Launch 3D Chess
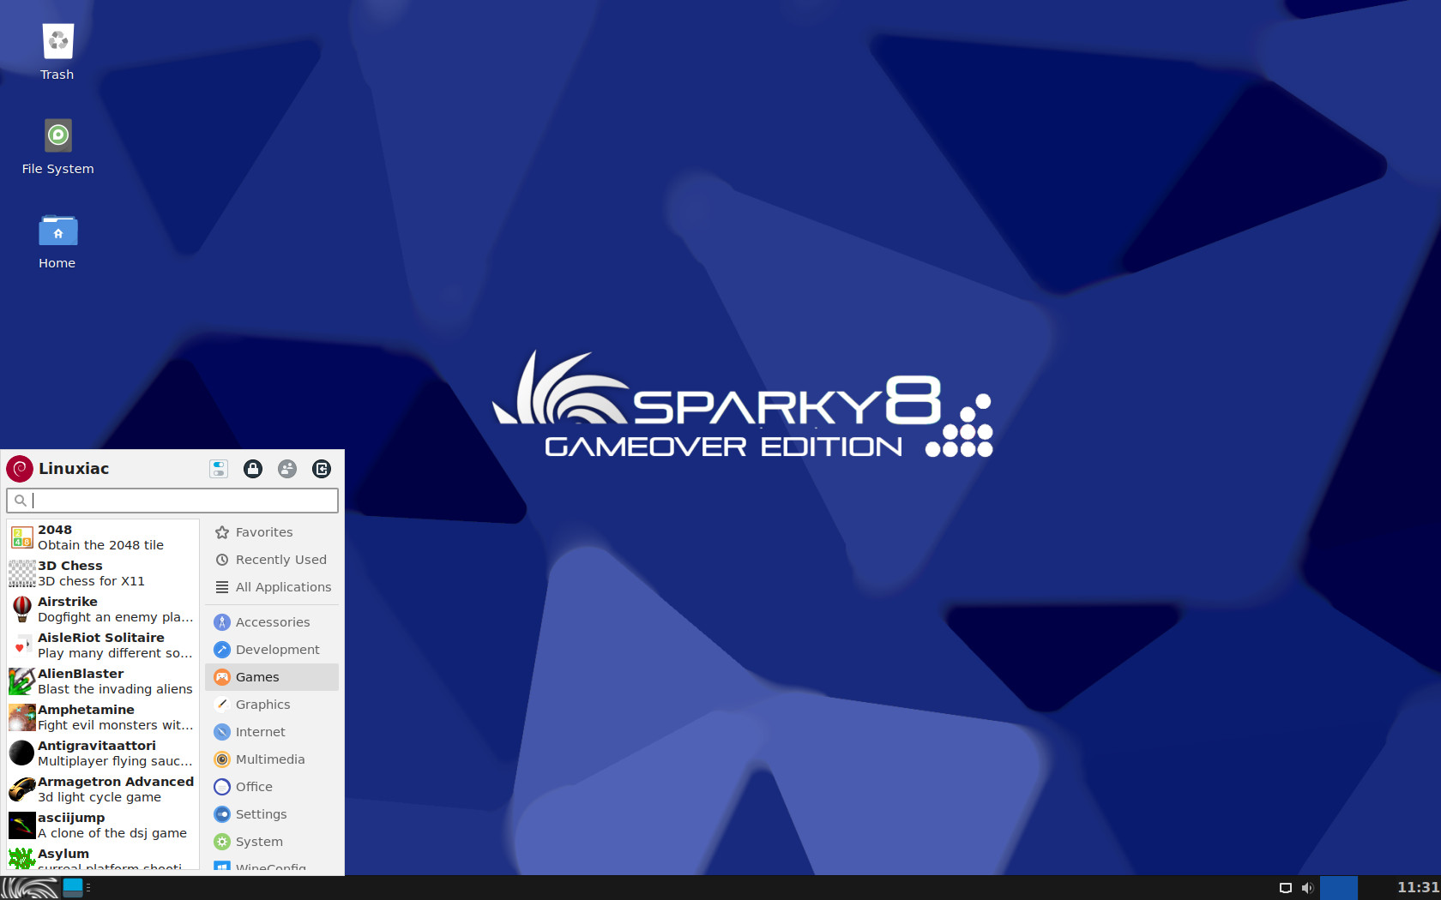Screen dimensions: 1441x900 click(x=103, y=573)
